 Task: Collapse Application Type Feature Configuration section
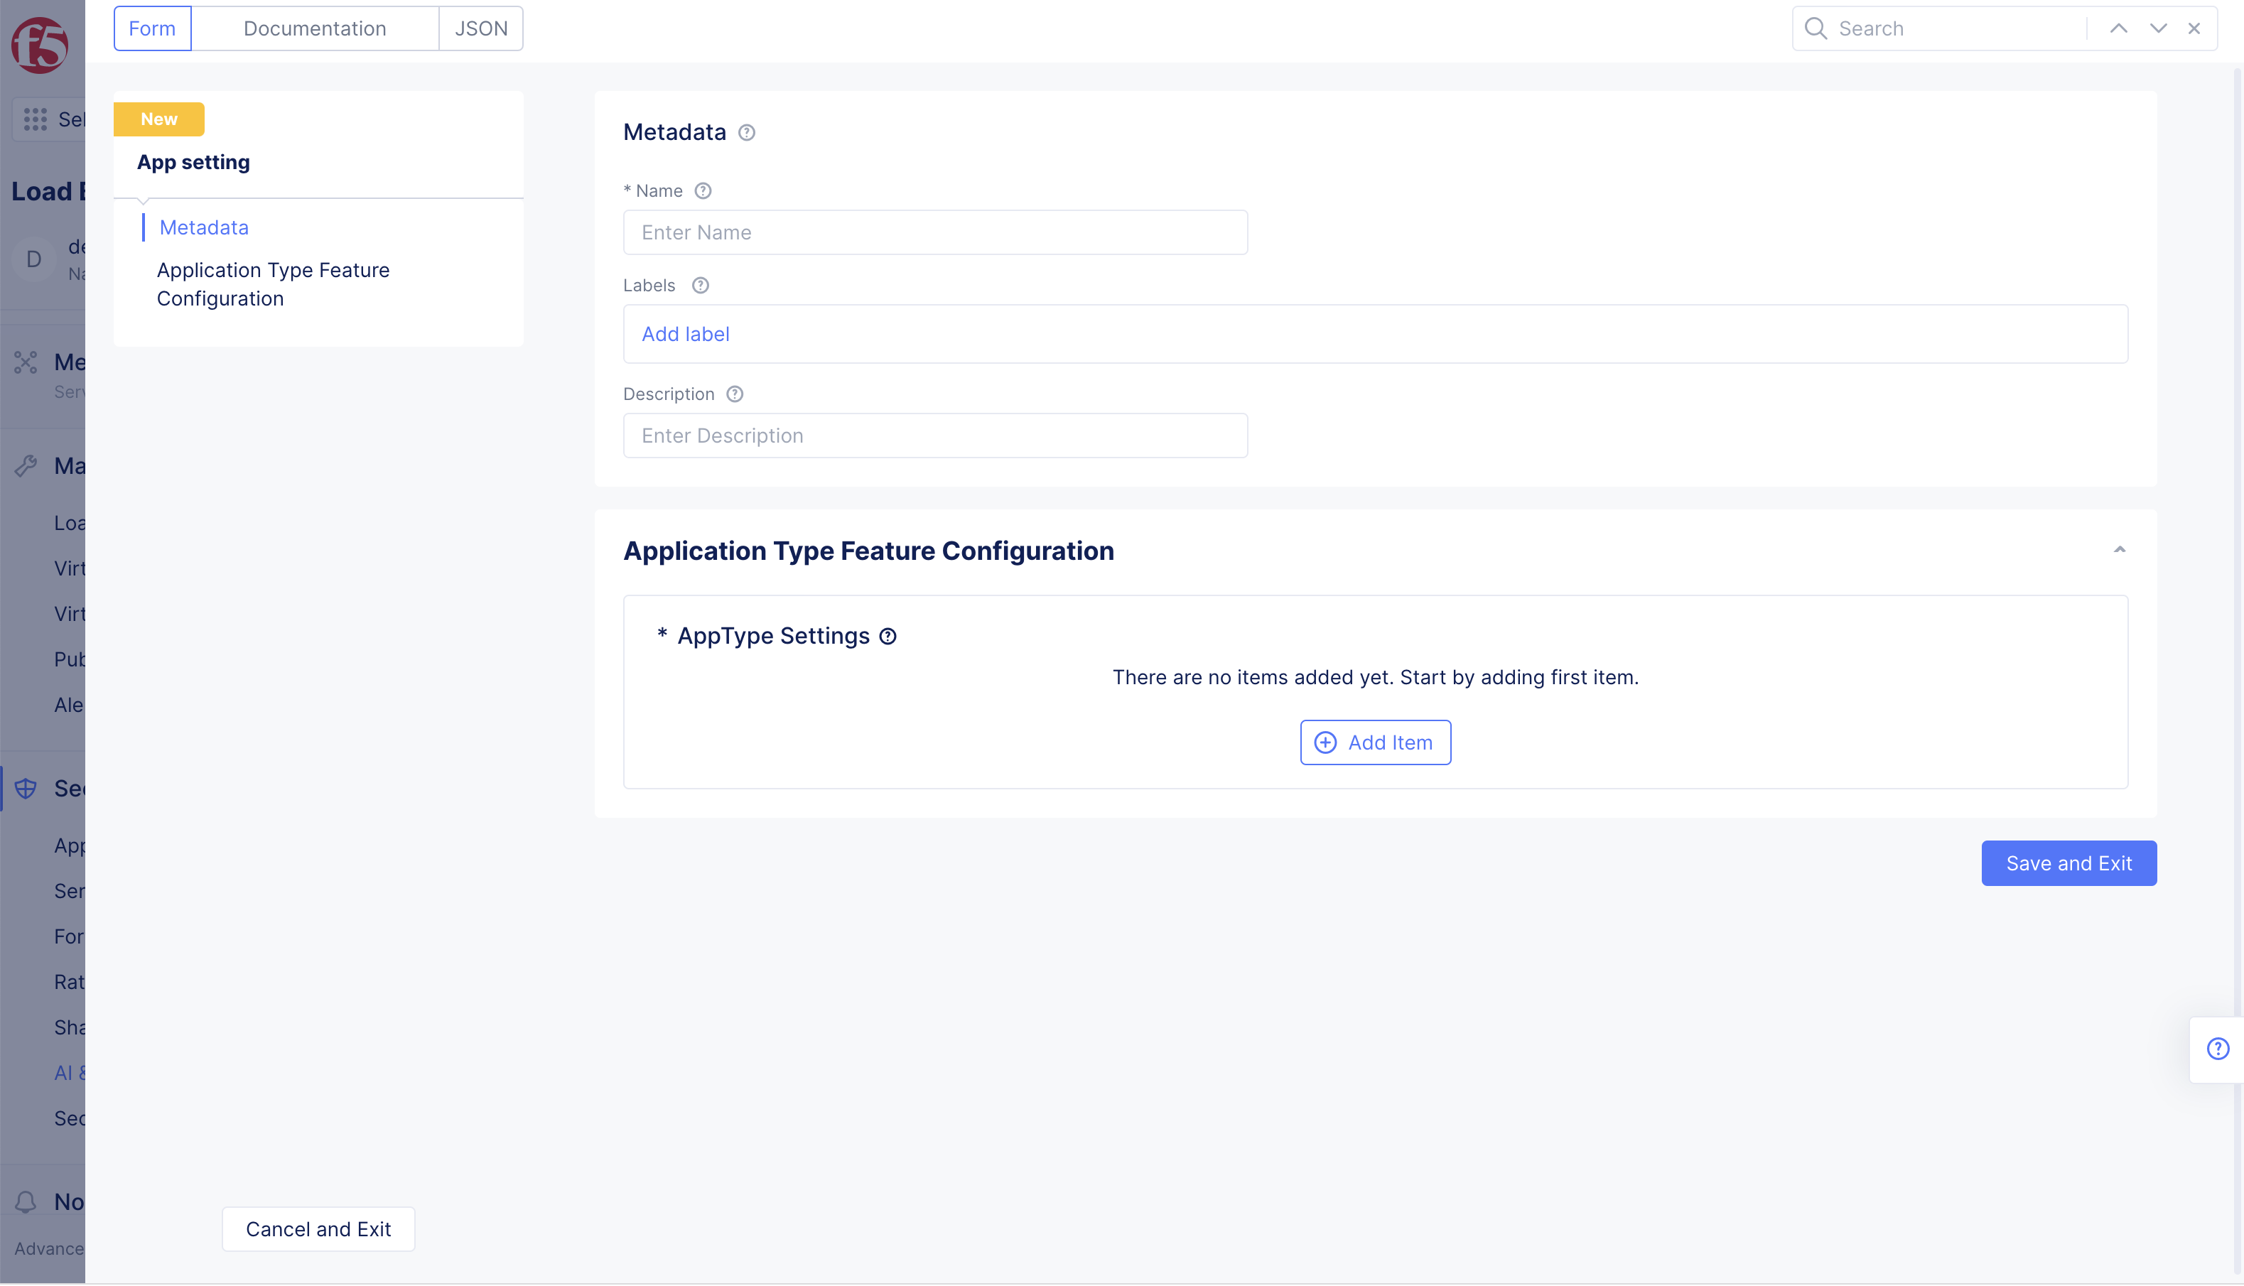pos(2120,550)
